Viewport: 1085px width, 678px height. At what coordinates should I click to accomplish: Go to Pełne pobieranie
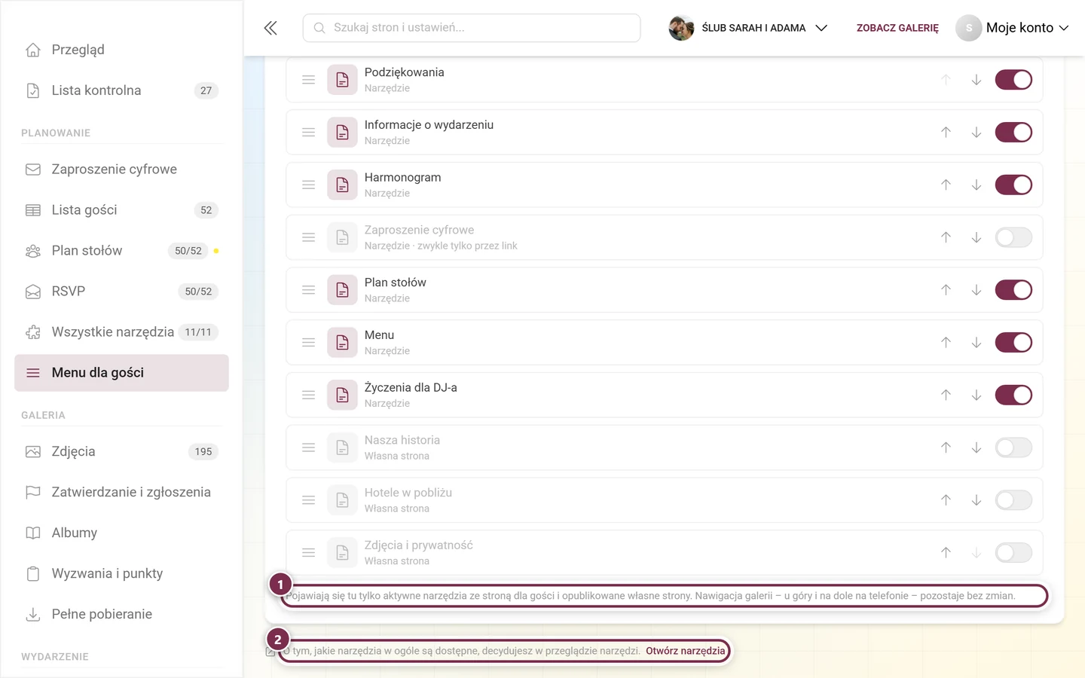[121, 615]
